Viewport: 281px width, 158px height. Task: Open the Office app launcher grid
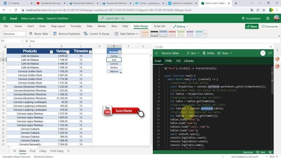(4, 18)
